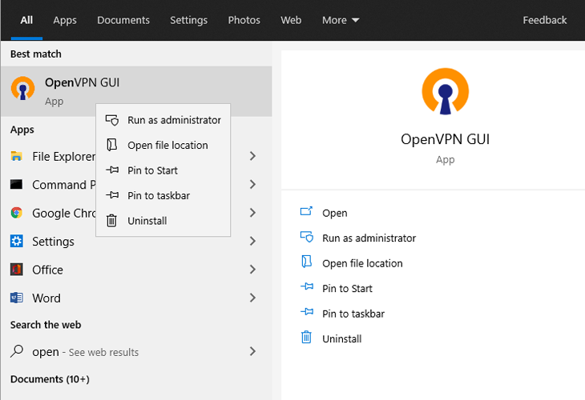The image size is (585, 400).
Task: Switch to the Web search tab
Action: pyautogui.click(x=291, y=20)
